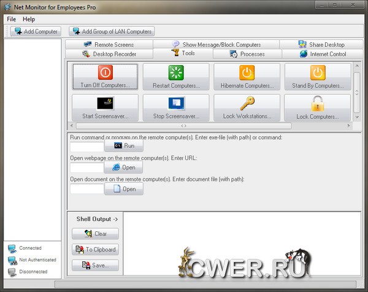The height and width of the screenshot is (292, 368).
Task: Switch to the Remote Screens tab
Action: (109, 44)
